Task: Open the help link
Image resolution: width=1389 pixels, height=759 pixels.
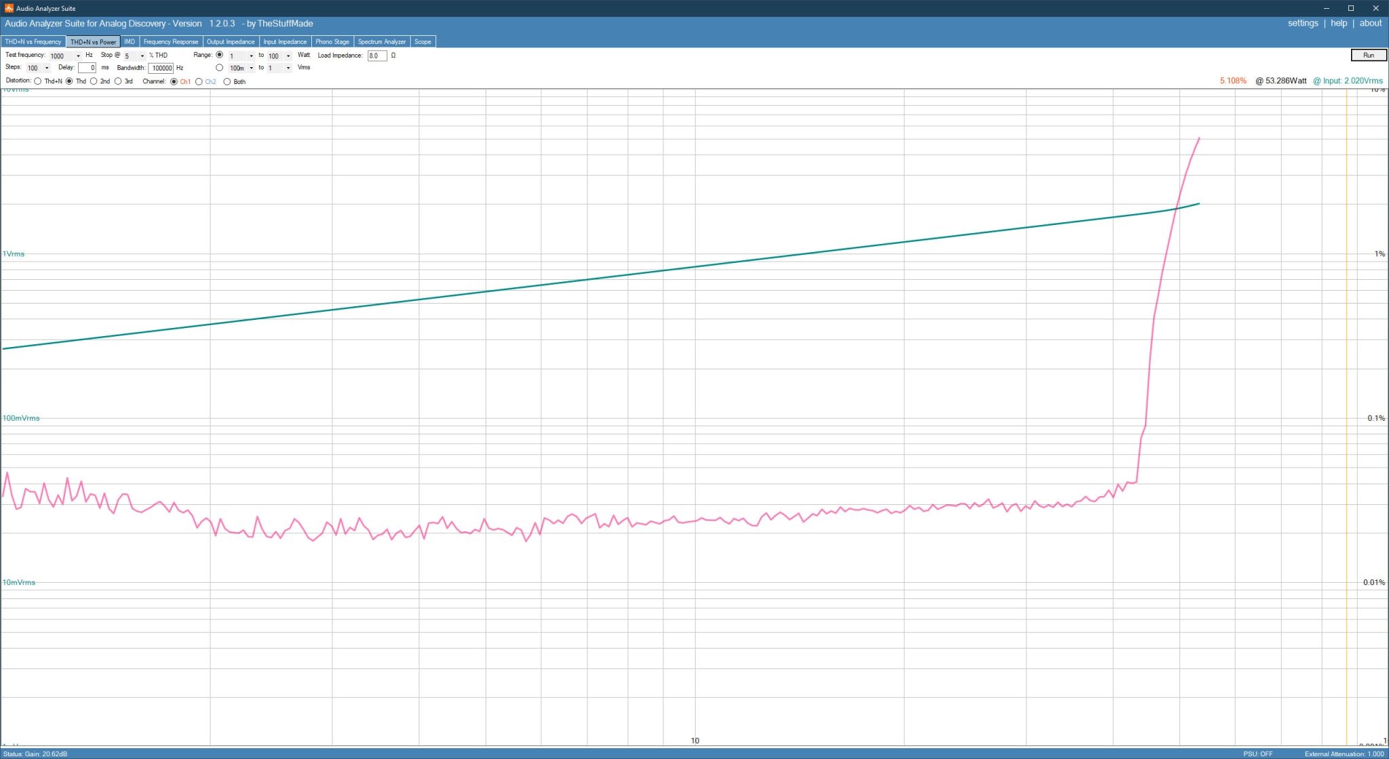Action: tap(1339, 23)
